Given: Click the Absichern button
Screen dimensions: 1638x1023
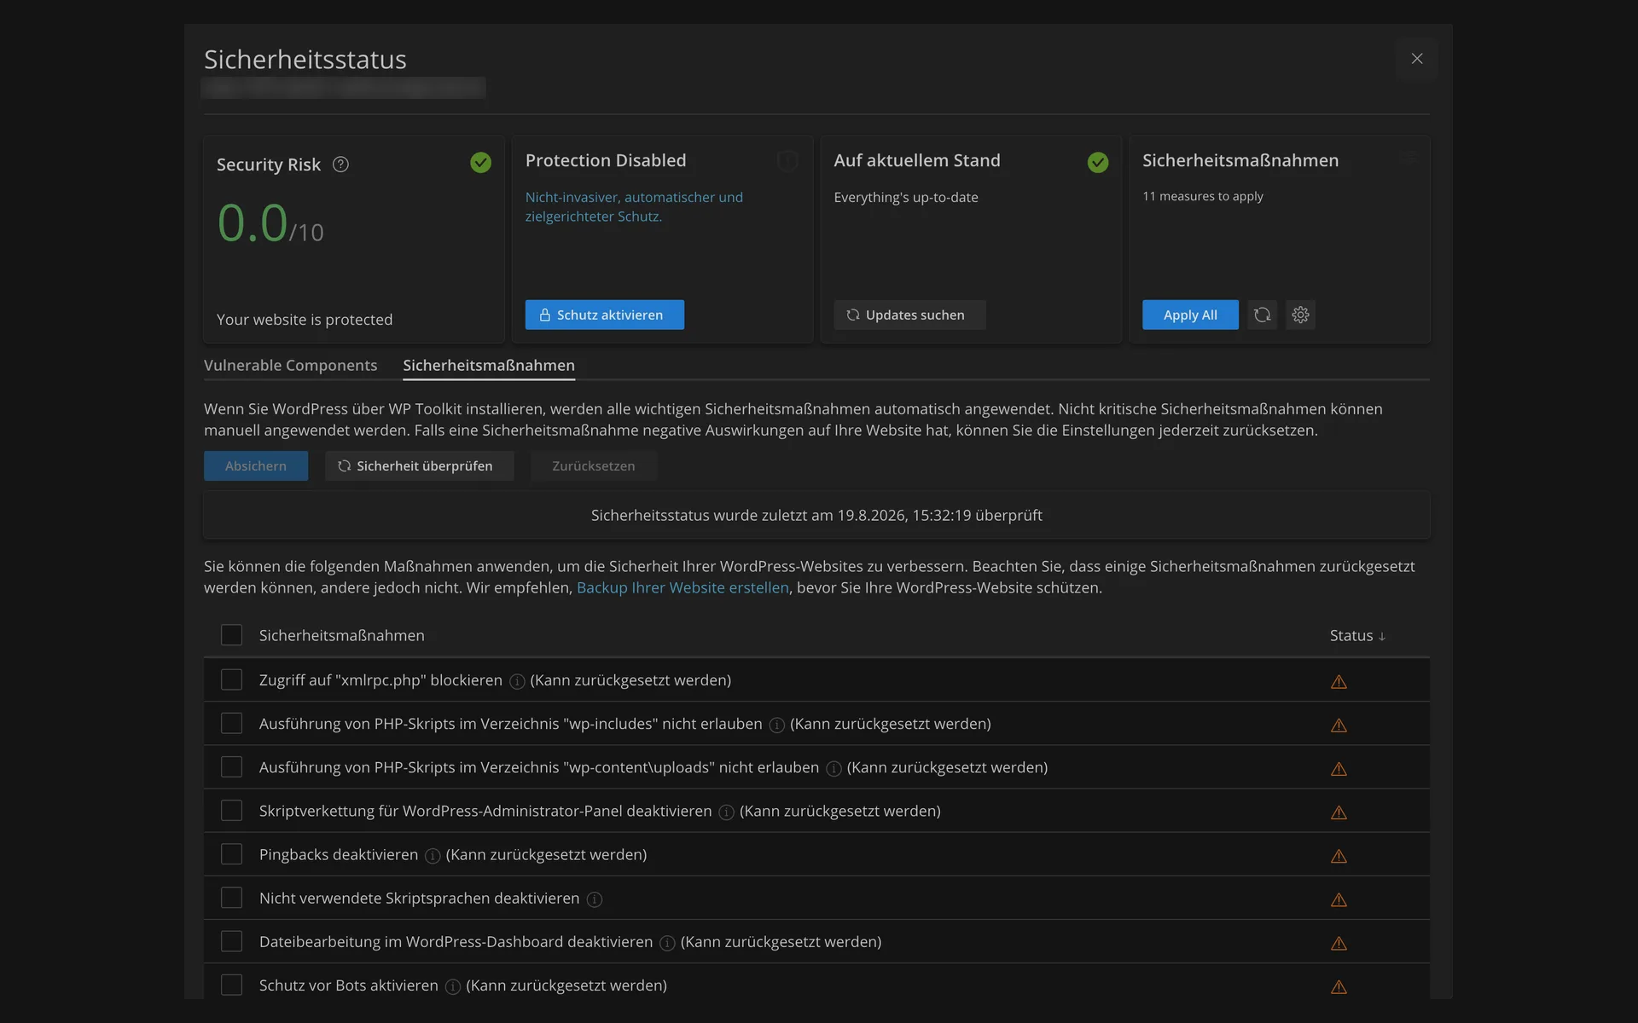Looking at the screenshot, I should 255,465.
